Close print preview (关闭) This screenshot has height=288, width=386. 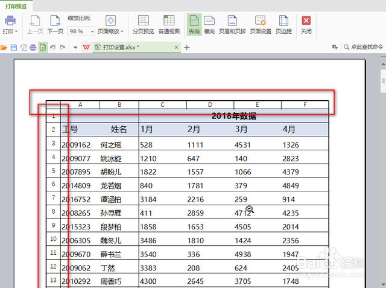pyautogui.click(x=306, y=24)
